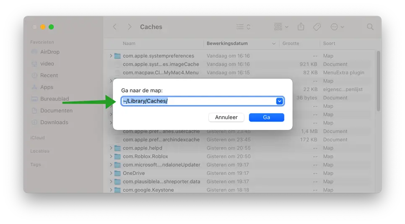Open the list view switcher
The image size is (405, 224).
(x=244, y=26)
